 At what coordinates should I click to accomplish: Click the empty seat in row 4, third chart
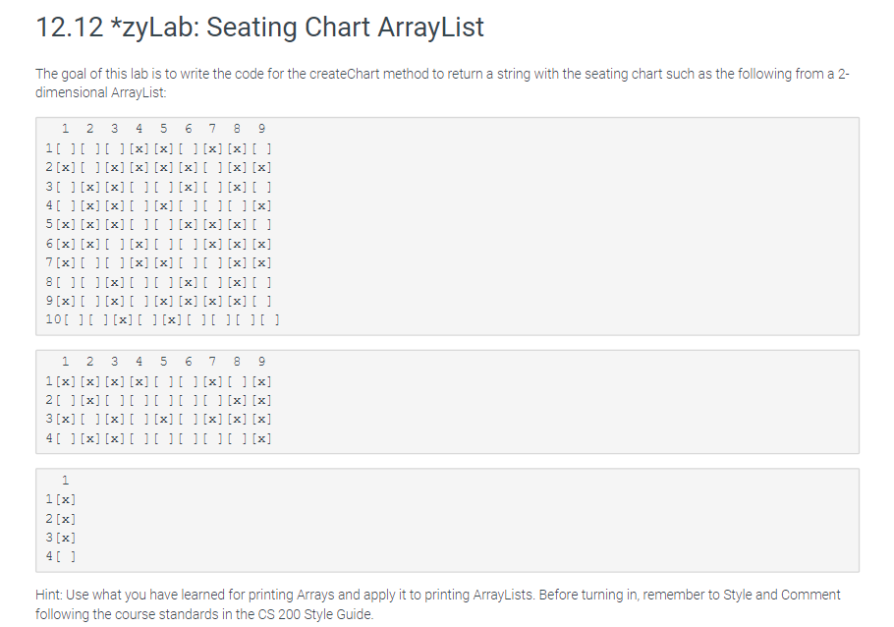click(65, 556)
